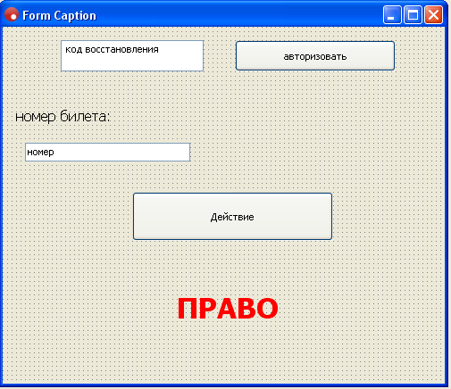
Task: Select the red ПРАВО label
Action: click(228, 309)
